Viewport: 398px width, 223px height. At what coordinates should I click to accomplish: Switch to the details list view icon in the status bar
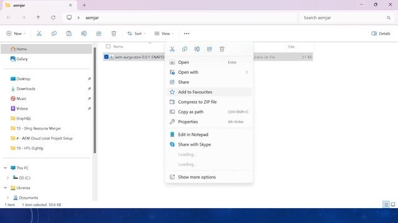(x=386, y=204)
